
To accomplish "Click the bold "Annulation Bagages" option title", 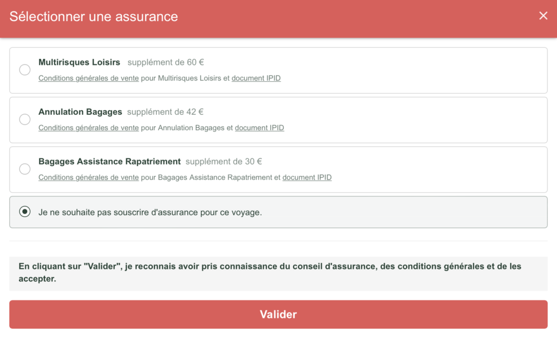I will 80,112.
